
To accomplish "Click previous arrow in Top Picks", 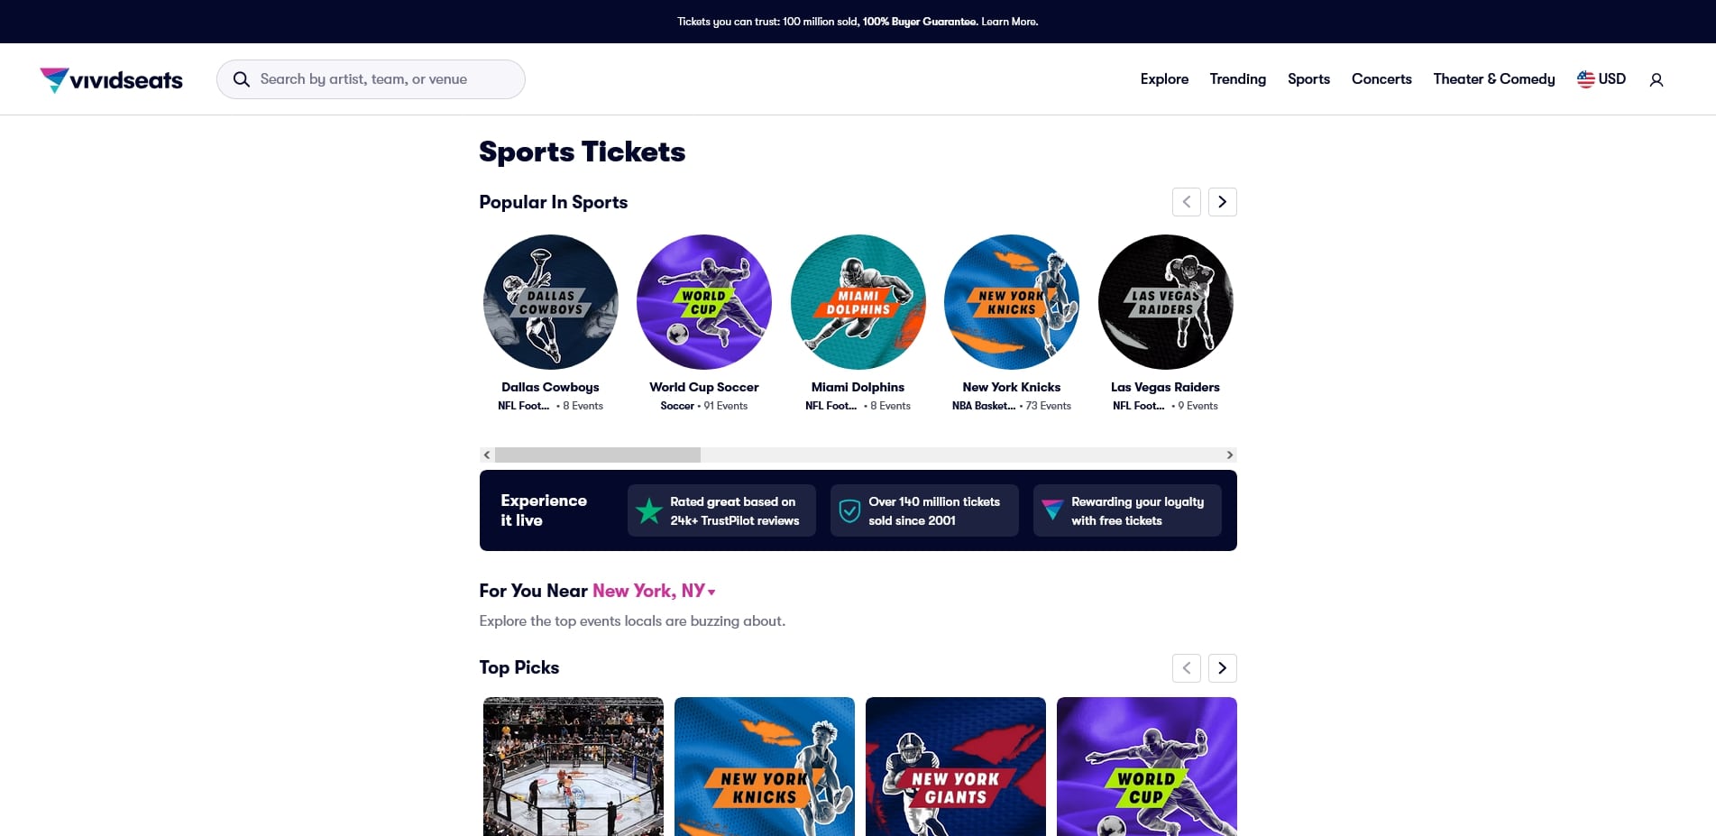I will 1186,668.
